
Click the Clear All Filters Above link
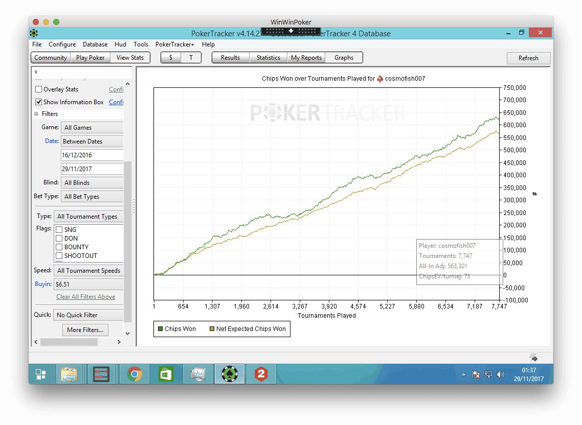point(85,297)
